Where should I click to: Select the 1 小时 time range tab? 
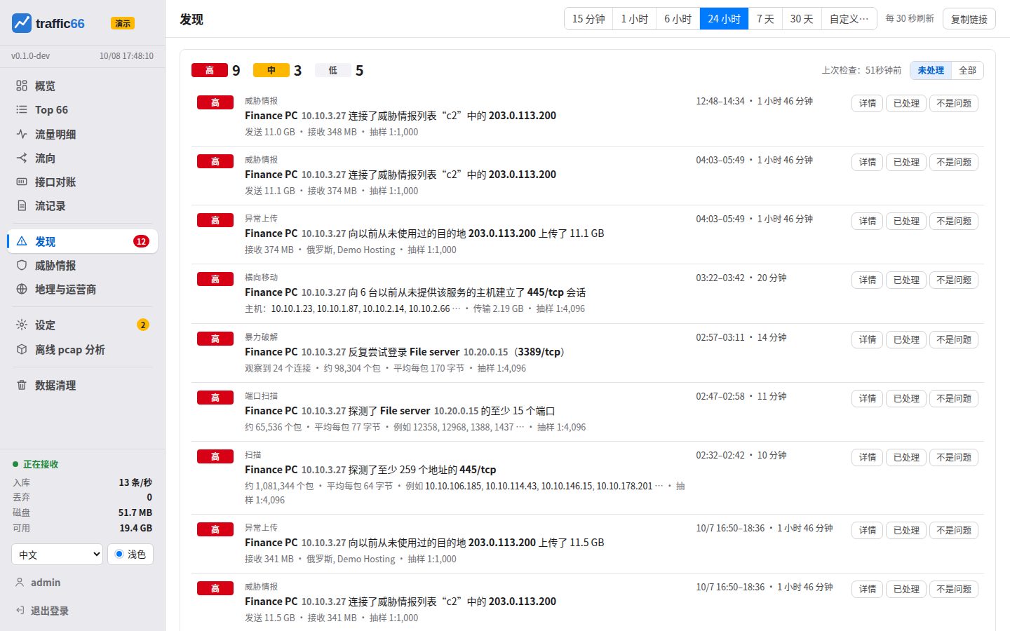635,19
